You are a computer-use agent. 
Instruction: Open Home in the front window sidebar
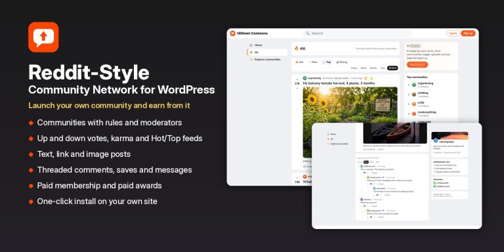(331, 134)
